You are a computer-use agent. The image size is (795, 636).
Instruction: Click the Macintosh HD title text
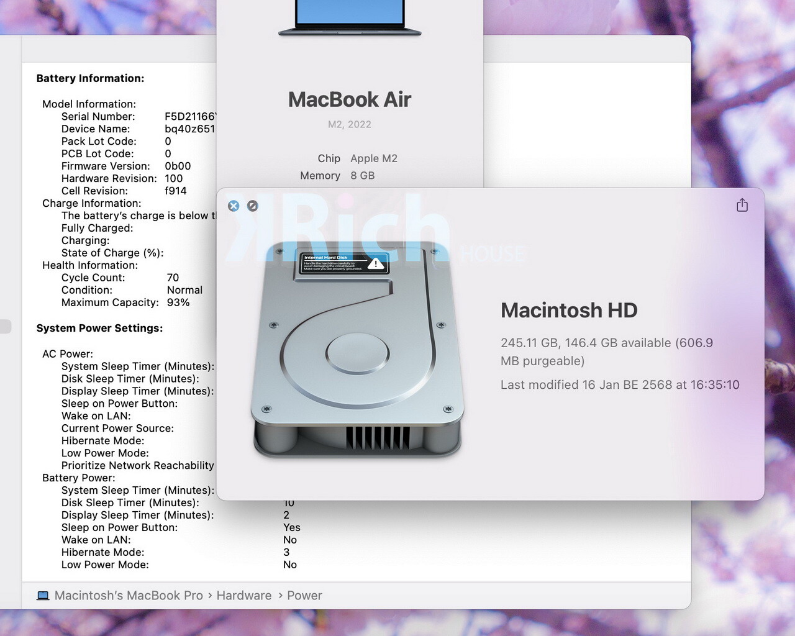[x=569, y=310]
